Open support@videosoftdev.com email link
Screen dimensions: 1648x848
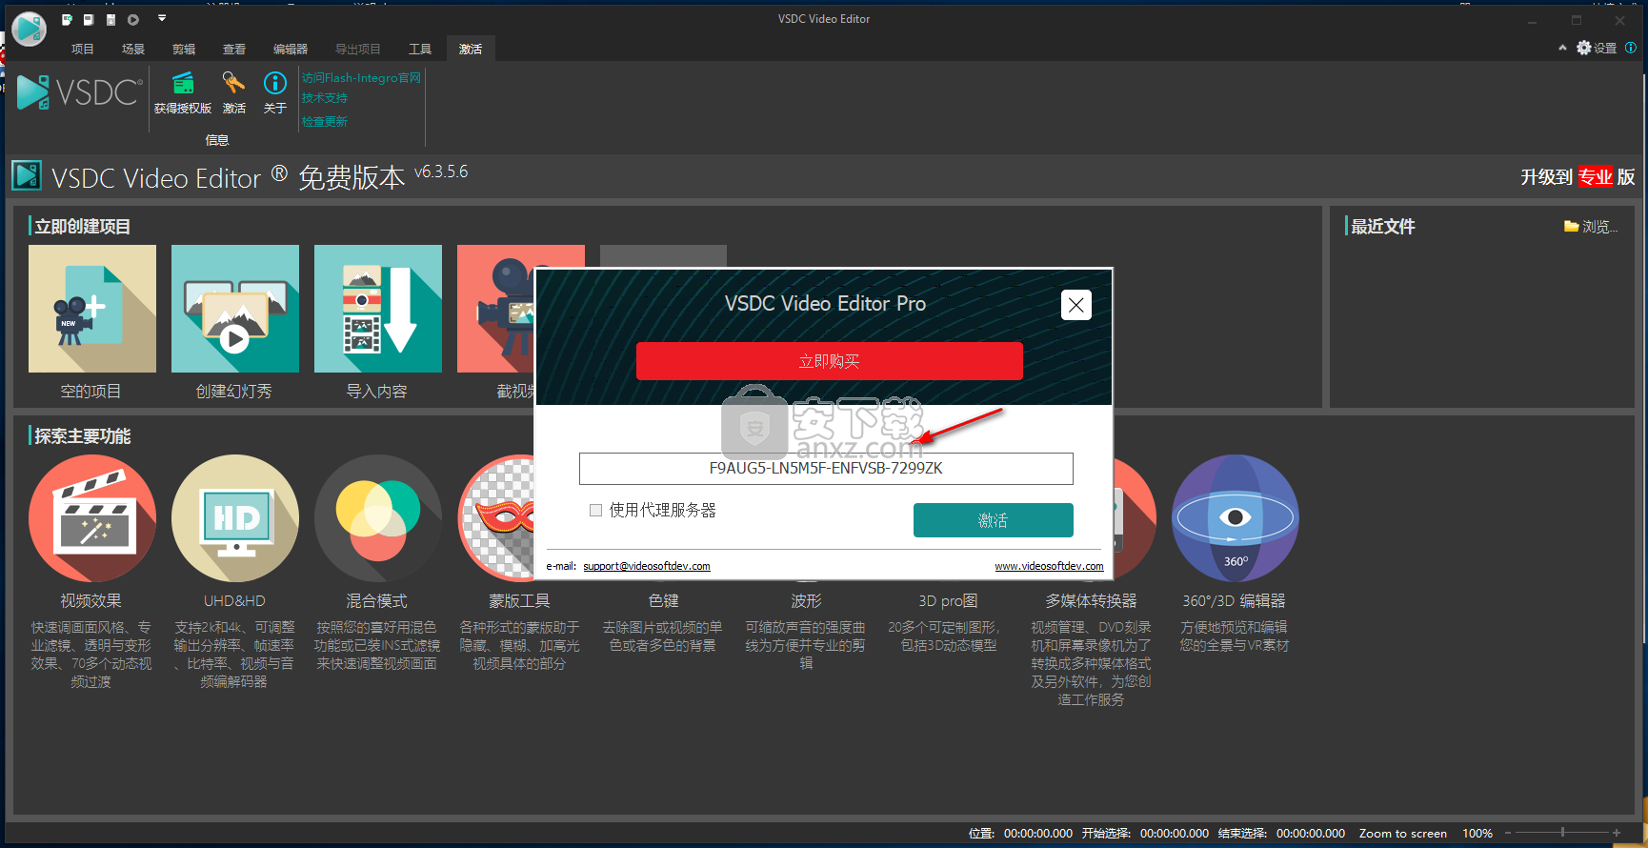click(647, 566)
